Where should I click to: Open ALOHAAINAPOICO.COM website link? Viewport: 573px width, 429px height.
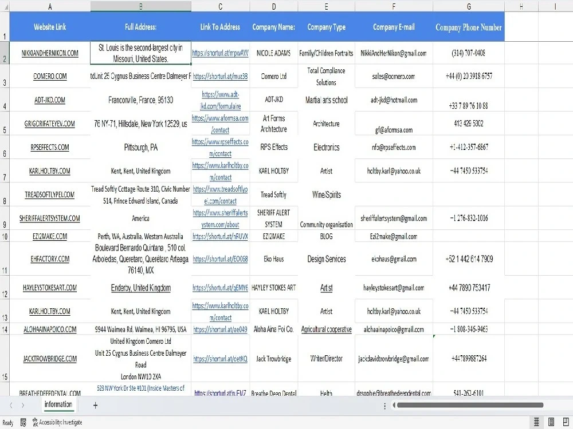pos(50,329)
